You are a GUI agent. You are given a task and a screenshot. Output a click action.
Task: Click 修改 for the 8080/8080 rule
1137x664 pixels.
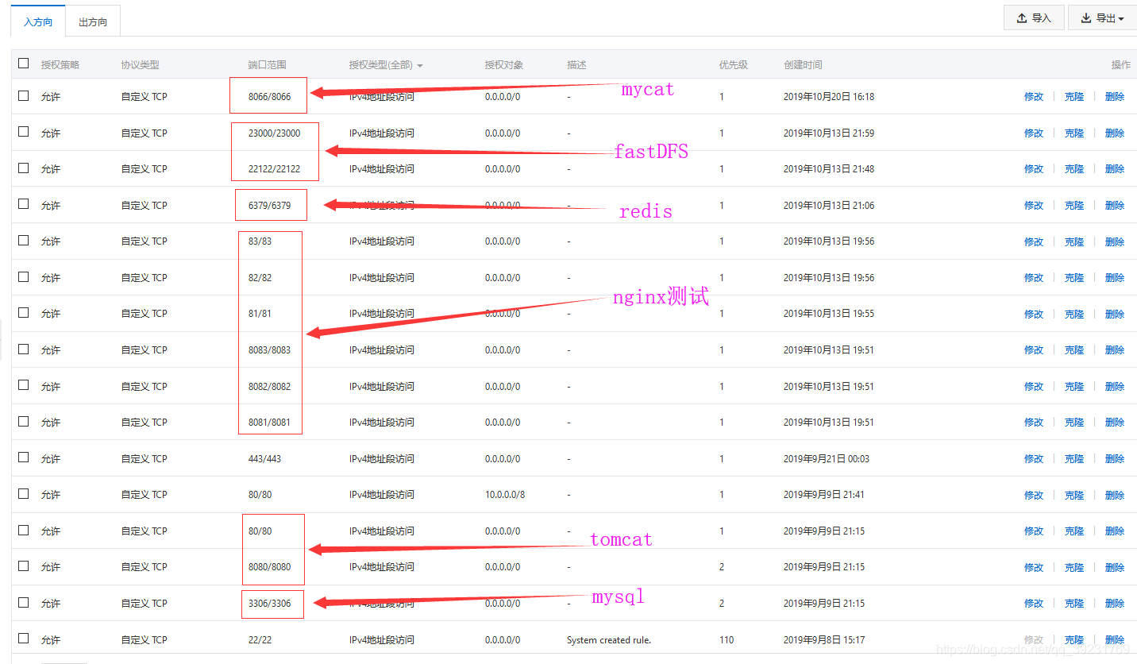(1034, 567)
